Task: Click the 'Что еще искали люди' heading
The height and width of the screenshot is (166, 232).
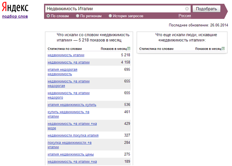Action: pyautogui.click(x=186, y=37)
